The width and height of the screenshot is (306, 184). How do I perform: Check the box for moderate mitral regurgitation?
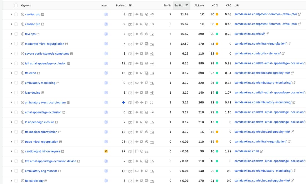(16, 44)
